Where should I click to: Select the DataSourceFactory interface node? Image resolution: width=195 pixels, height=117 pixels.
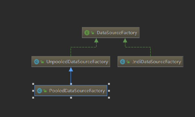(111, 33)
